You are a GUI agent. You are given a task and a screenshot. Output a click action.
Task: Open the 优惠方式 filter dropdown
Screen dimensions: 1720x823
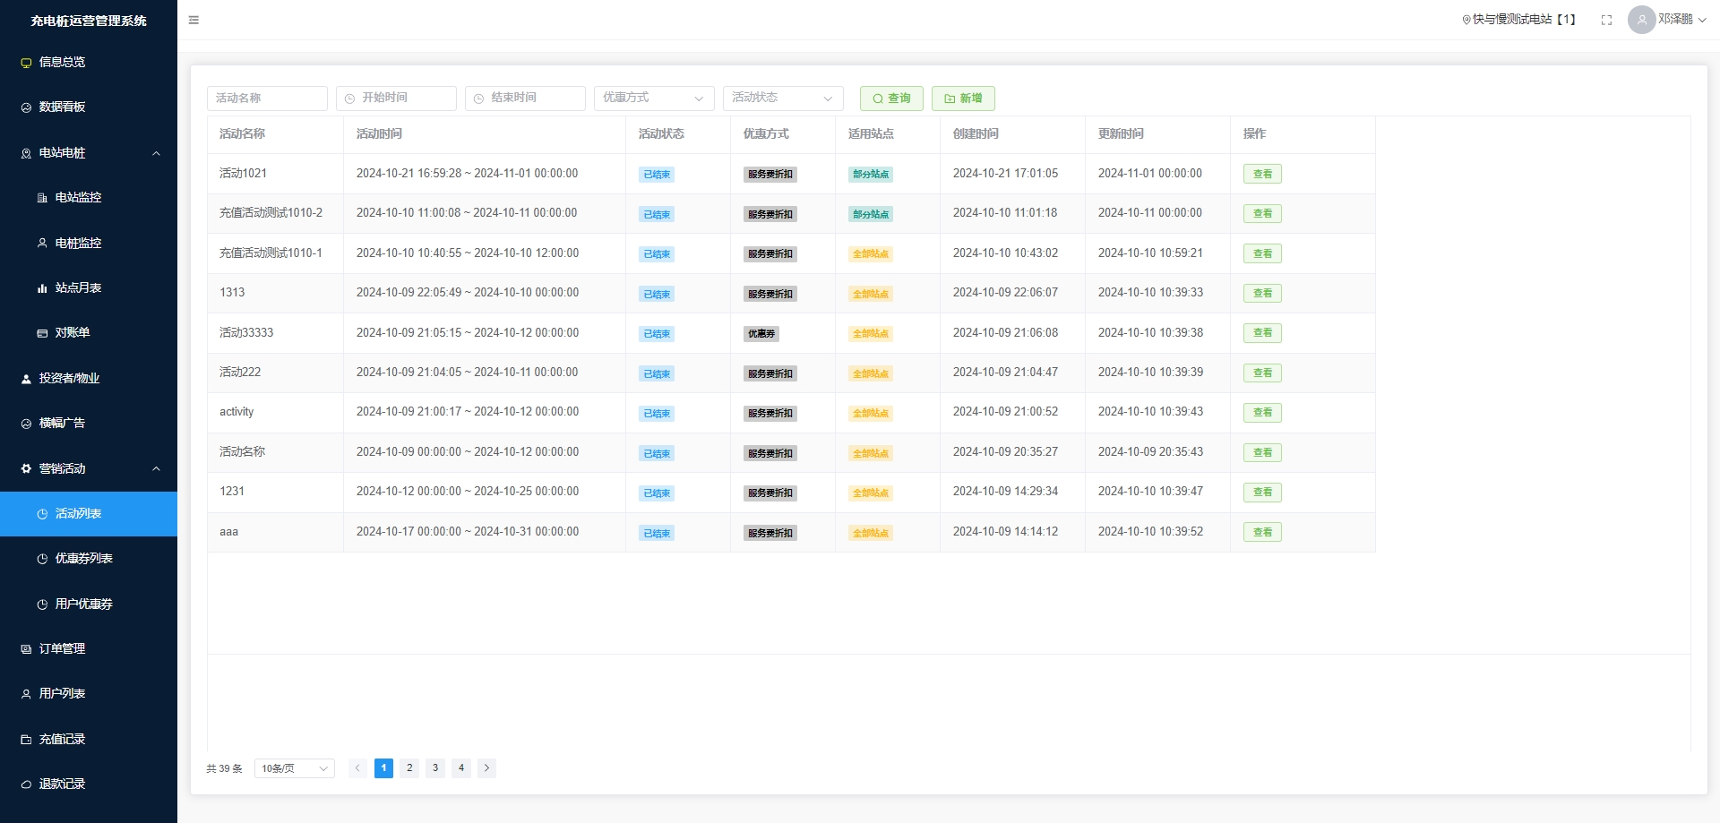point(654,99)
